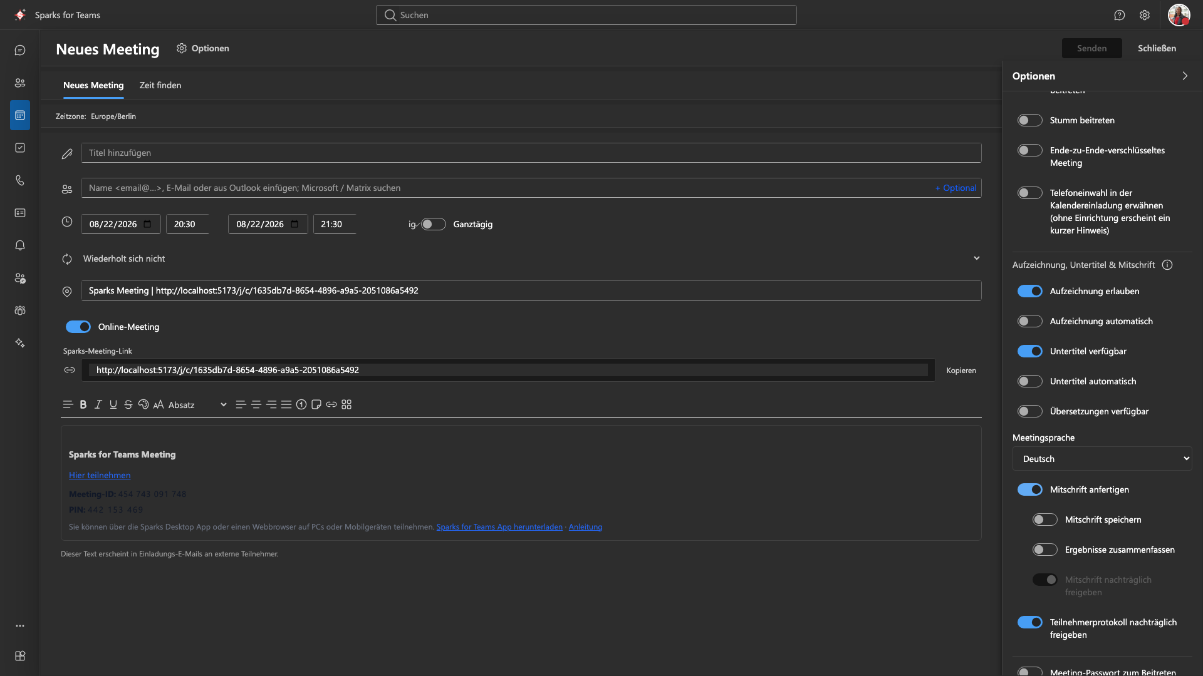This screenshot has height=676, width=1203.
Task: Switch to the Neues Meeting tab
Action: (93, 85)
